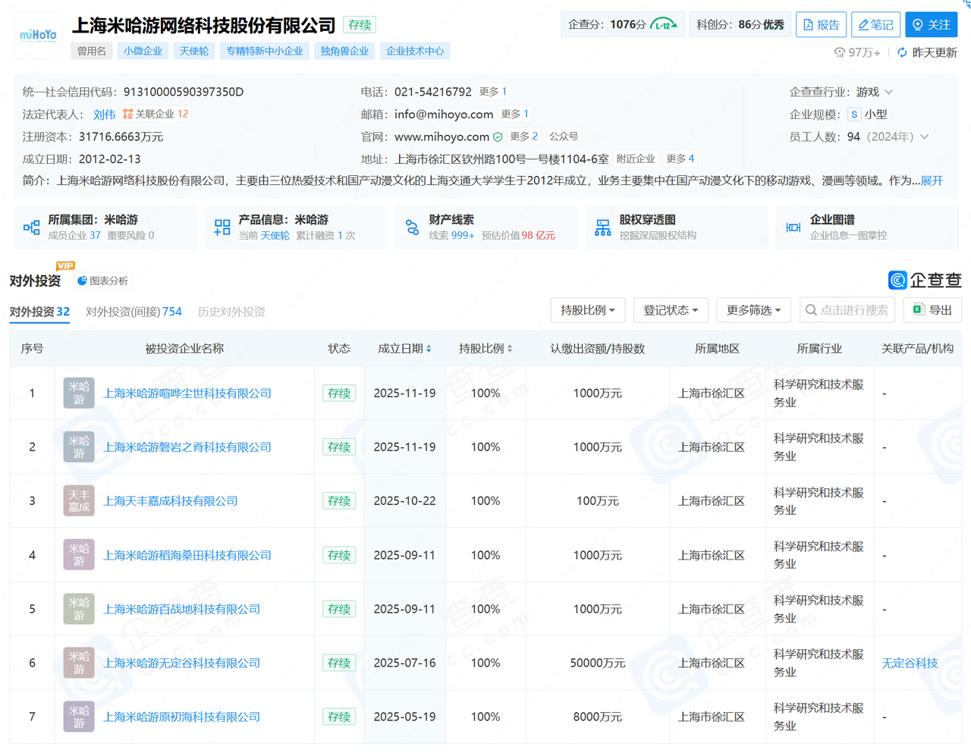Viewport: 971px width, 756px height.
Task: Open the 登记状态 filter dropdown
Action: pos(671,310)
